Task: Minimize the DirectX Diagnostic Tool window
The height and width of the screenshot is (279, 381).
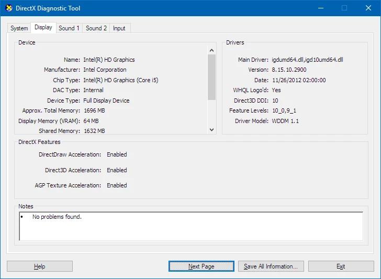Action: 321,8
